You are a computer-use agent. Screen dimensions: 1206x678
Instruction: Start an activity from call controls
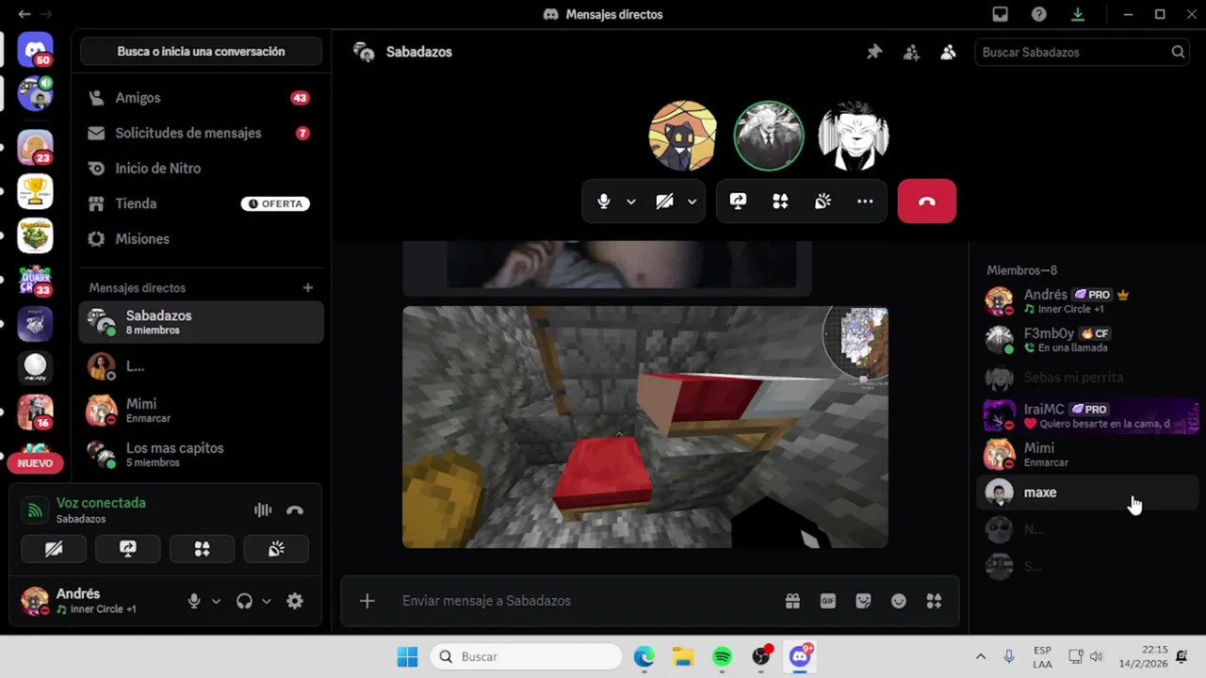780,202
